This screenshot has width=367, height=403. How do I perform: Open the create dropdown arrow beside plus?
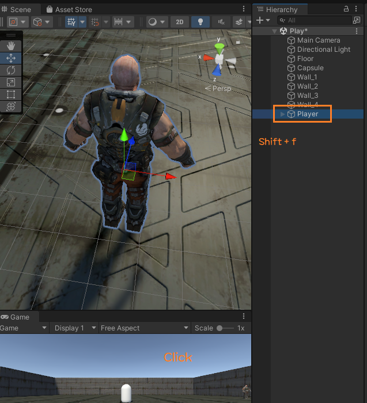click(x=268, y=20)
